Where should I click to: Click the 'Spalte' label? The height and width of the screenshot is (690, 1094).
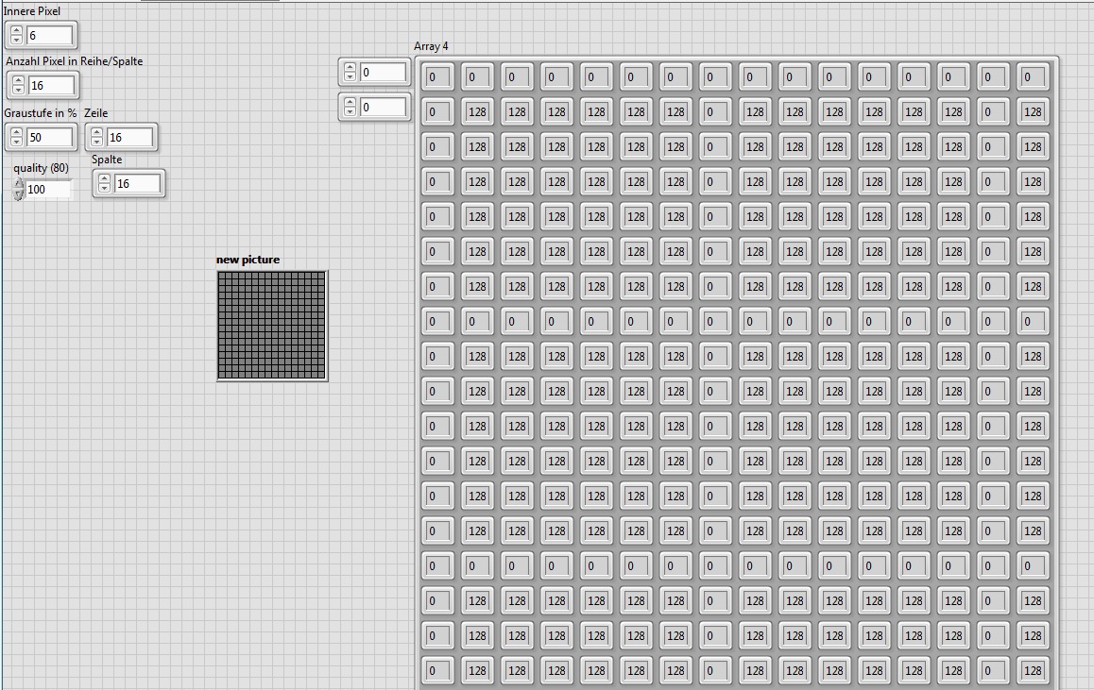(107, 160)
